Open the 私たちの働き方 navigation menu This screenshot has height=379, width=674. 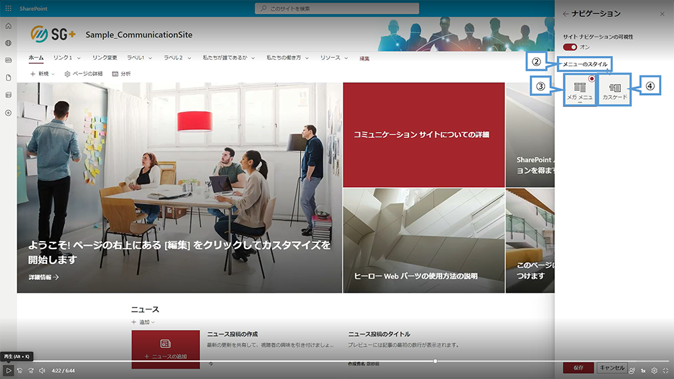284,57
